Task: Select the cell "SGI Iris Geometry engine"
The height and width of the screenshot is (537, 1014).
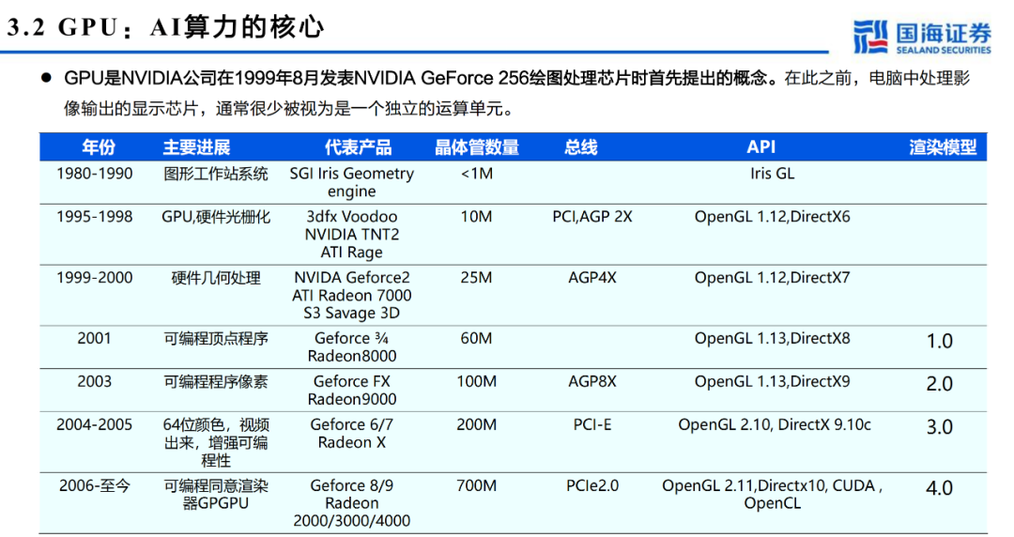Action: [x=351, y=182]
